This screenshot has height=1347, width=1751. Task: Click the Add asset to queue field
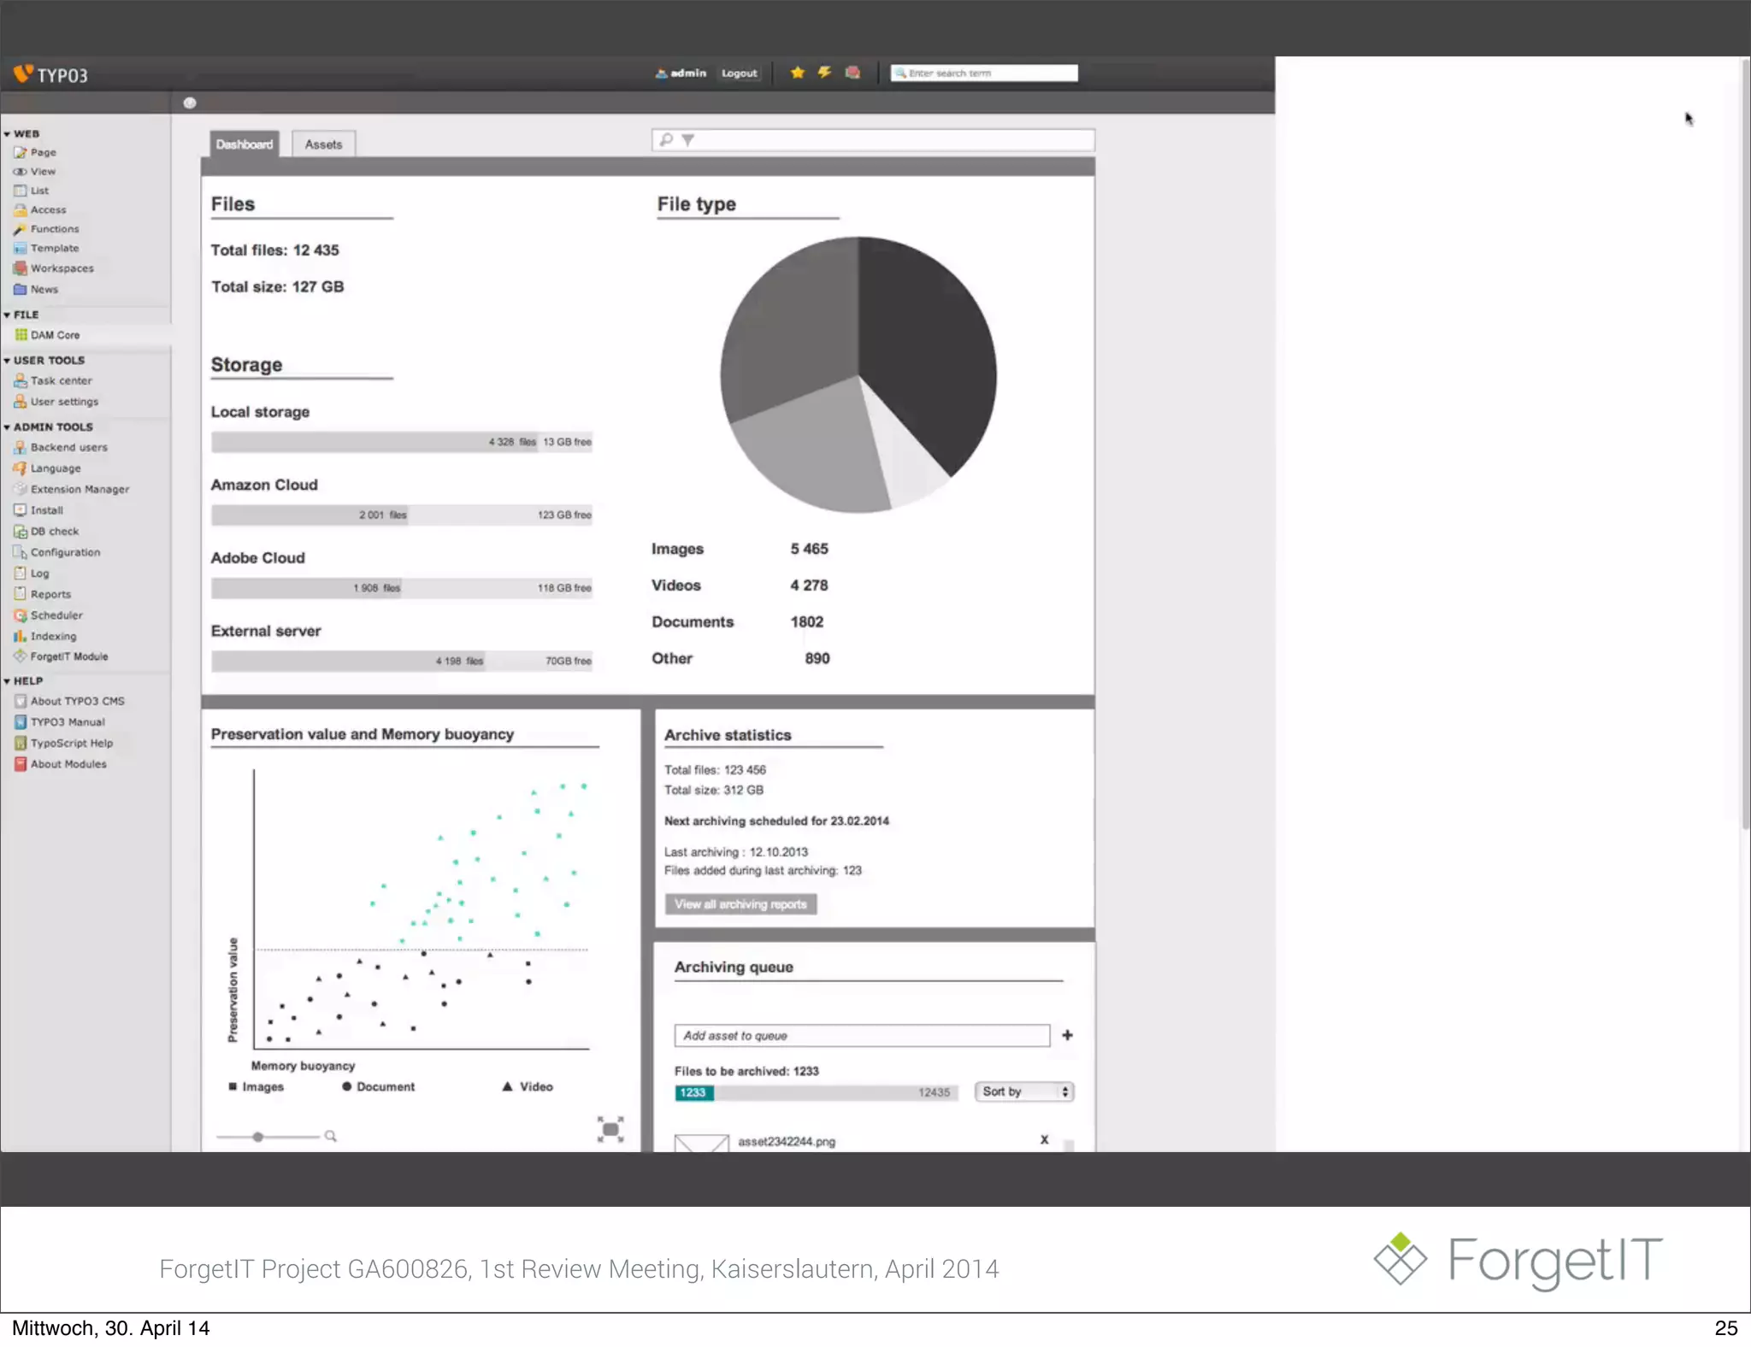point(861,1035)
